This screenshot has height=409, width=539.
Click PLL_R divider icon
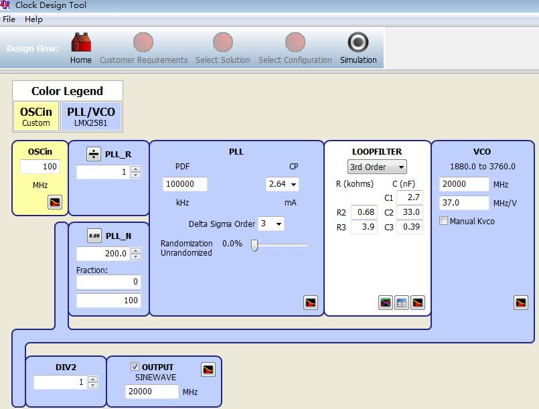coord(94,154)
